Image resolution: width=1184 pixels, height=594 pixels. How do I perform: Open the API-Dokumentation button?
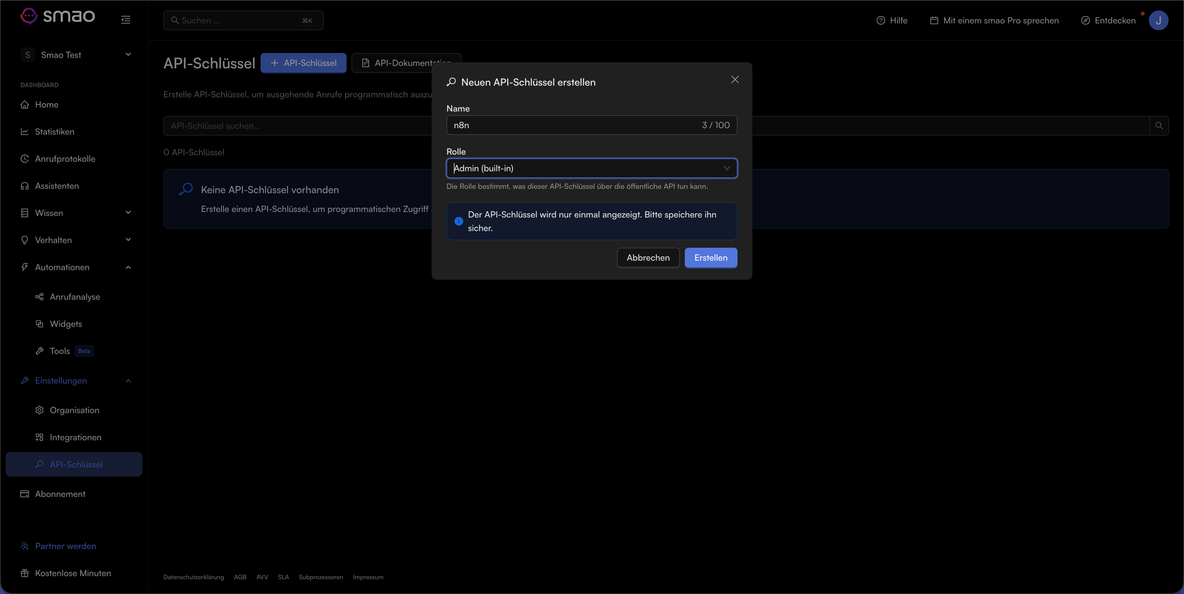[406, 63]
